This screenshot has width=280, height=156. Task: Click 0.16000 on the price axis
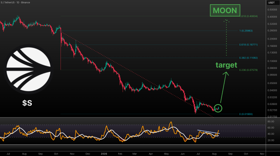click(x=272, y=46)
